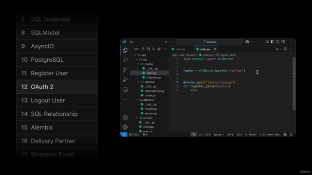Toggle the bottom panel visibility
The height and width of the screenshot is (175, 312).
[x=278, y=42]
